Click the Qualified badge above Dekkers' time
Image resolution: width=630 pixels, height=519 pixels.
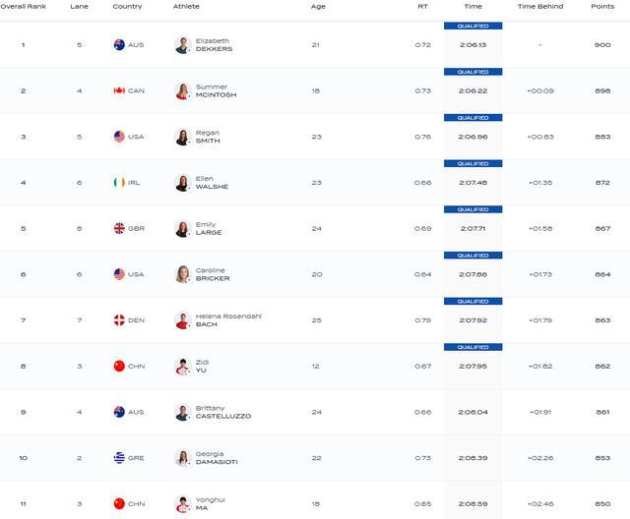click(472, 27)
